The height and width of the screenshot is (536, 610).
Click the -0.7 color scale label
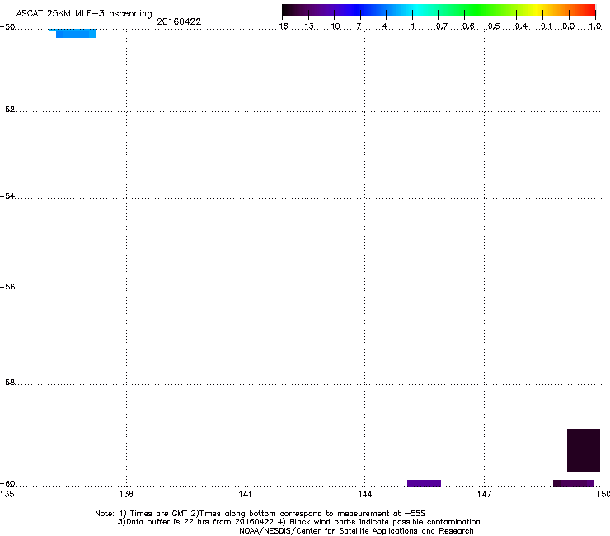tap(439, 26)
